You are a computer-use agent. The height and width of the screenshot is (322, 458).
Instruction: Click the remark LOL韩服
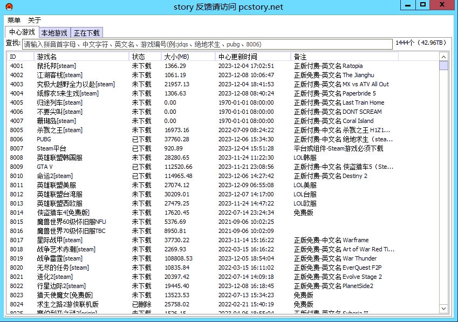pos(305,157)
